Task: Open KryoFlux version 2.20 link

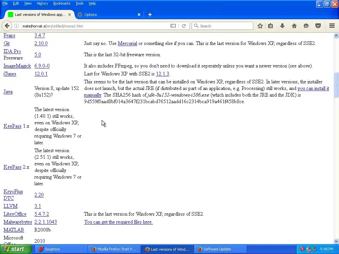Action: click(x=39, y=195)
